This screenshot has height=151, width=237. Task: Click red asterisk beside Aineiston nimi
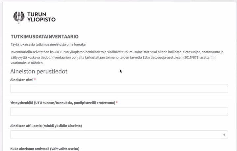pos(35,80)
